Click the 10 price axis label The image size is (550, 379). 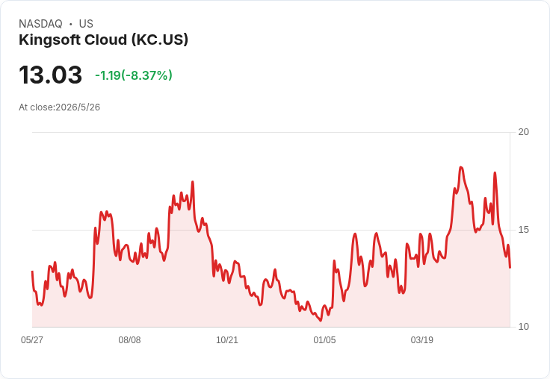click(523, 327)
